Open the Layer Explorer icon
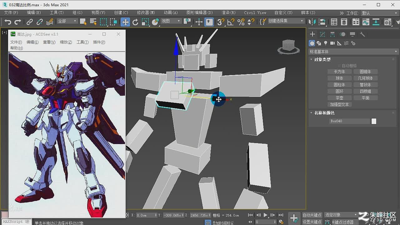The height and width of the screenshot is (225, 400). 344,22
